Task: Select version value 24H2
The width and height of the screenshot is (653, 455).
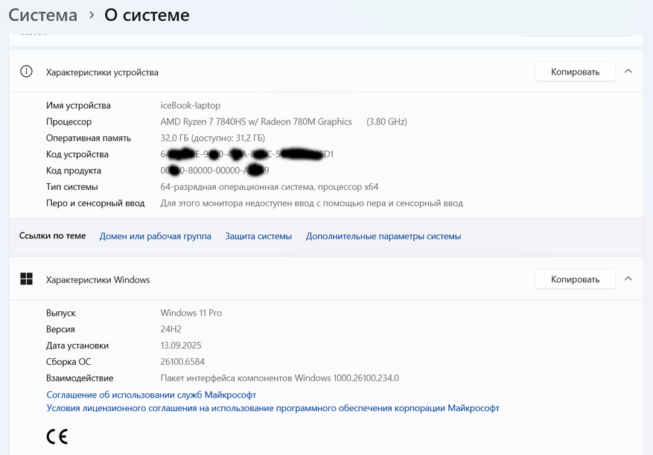Action: click(x=171, y=329)
